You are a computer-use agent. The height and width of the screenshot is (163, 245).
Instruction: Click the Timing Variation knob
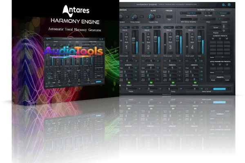(135, 17)
